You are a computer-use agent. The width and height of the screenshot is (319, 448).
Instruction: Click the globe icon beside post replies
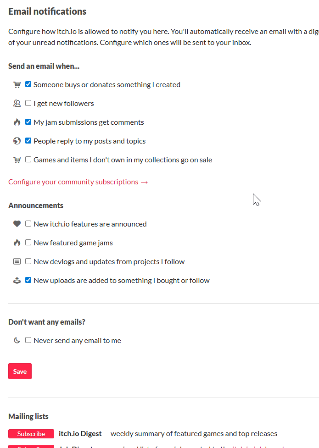click(x=17, y=141)
